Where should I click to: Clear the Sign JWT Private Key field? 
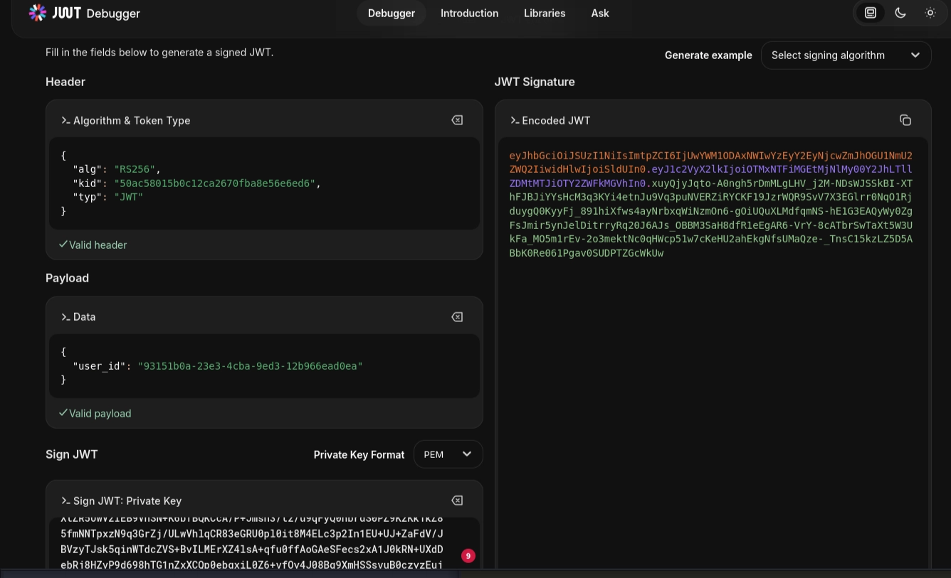tap(457, 501)
